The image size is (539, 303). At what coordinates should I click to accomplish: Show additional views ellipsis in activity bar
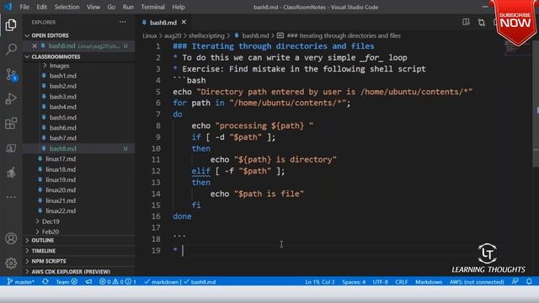pyautogui.click(x=11, y=197)
